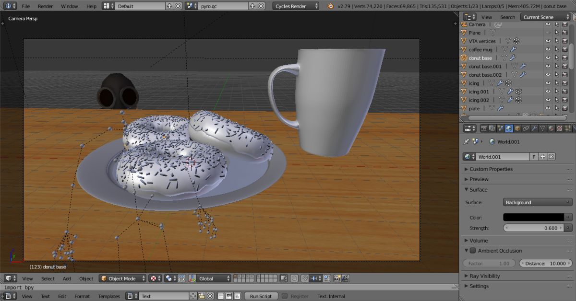Open the Modifiers wrench properties tab

(x=534, y=128)
